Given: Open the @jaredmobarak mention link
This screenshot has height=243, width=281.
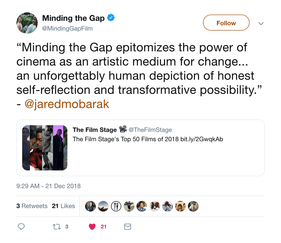Looking at the screenshot, I should [67, 104].
